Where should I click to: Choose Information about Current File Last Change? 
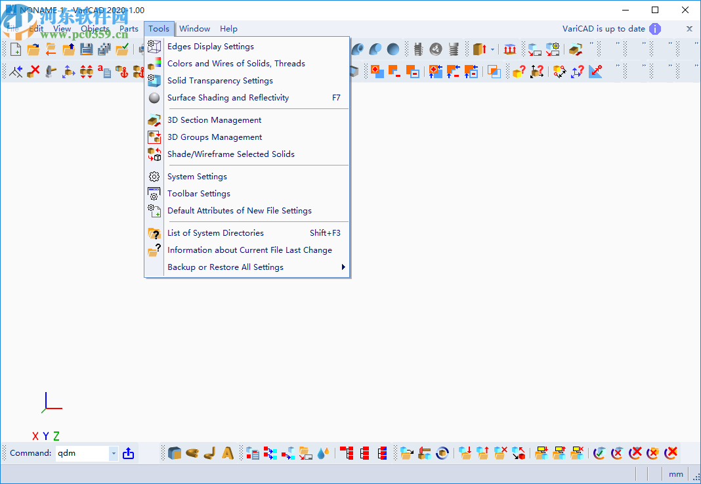tap(247, 250)
